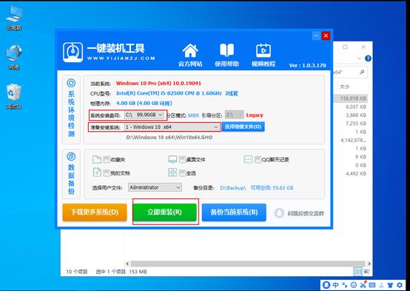
Task: Click the 156,918 KB file size row
Action: pyautogui.click(x=353, y=98)
